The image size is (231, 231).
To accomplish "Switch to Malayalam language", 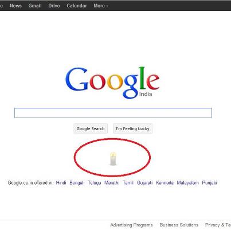I will 187,183.
